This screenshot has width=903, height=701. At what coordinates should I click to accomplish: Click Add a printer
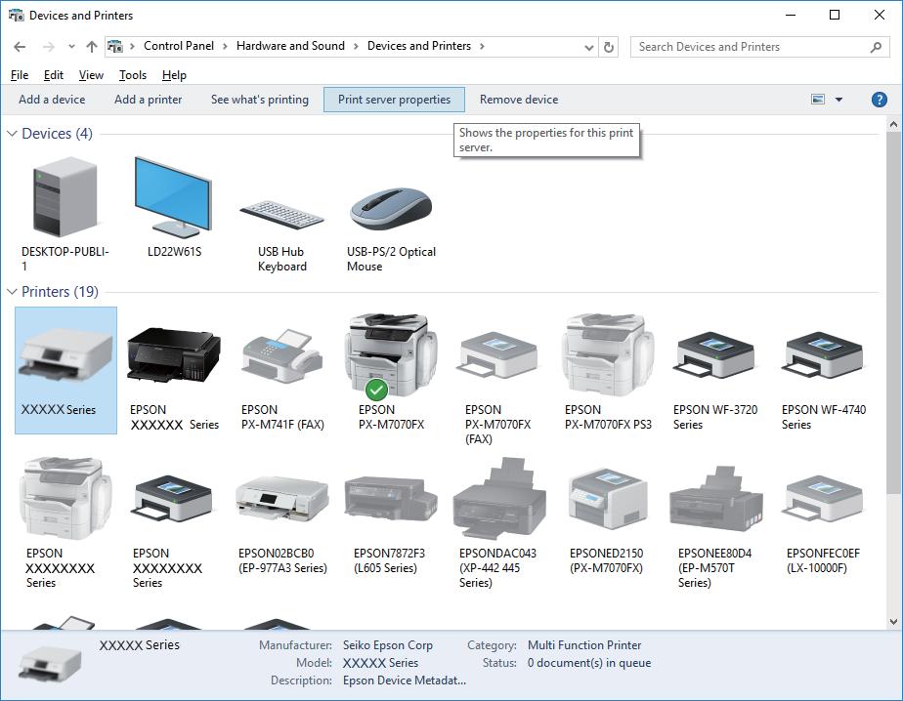click(148, 100)
